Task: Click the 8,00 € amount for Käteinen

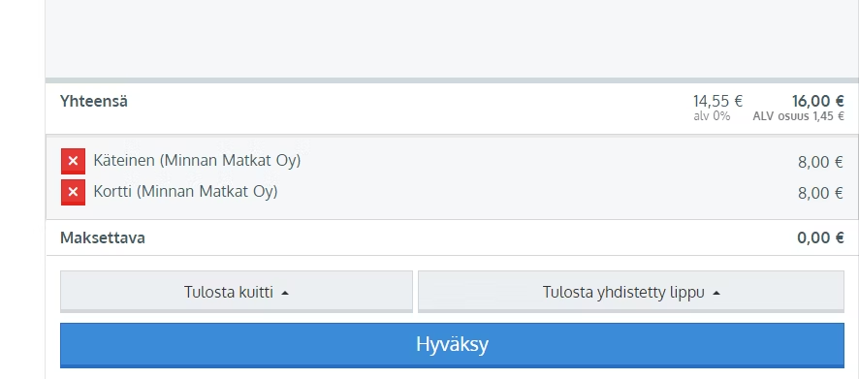Action: [820, 162]
